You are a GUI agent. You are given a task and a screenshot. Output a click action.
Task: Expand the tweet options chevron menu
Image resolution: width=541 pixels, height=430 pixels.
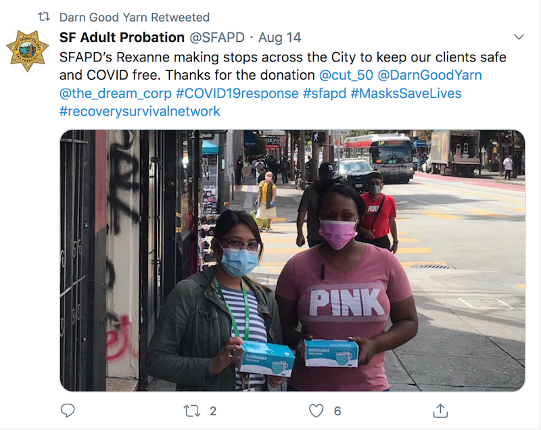(519, 37)
